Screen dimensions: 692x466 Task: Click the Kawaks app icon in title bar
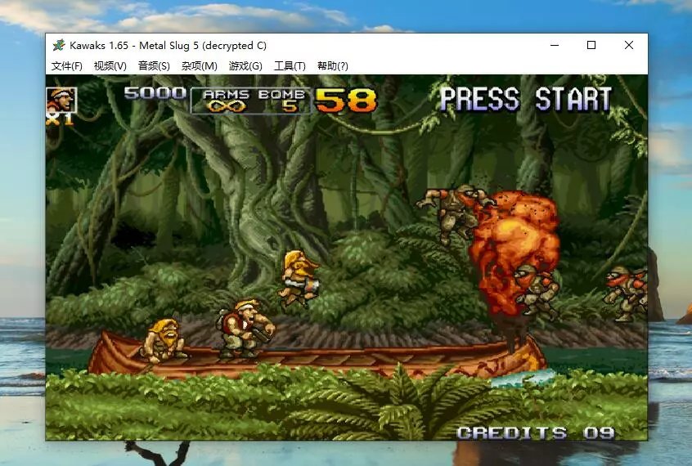(59, 46)
